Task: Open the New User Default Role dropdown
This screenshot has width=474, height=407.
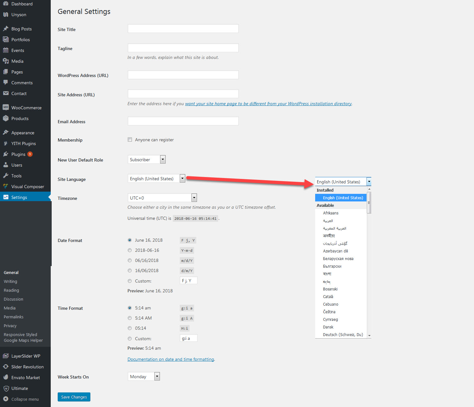Action: click(146, 160)
